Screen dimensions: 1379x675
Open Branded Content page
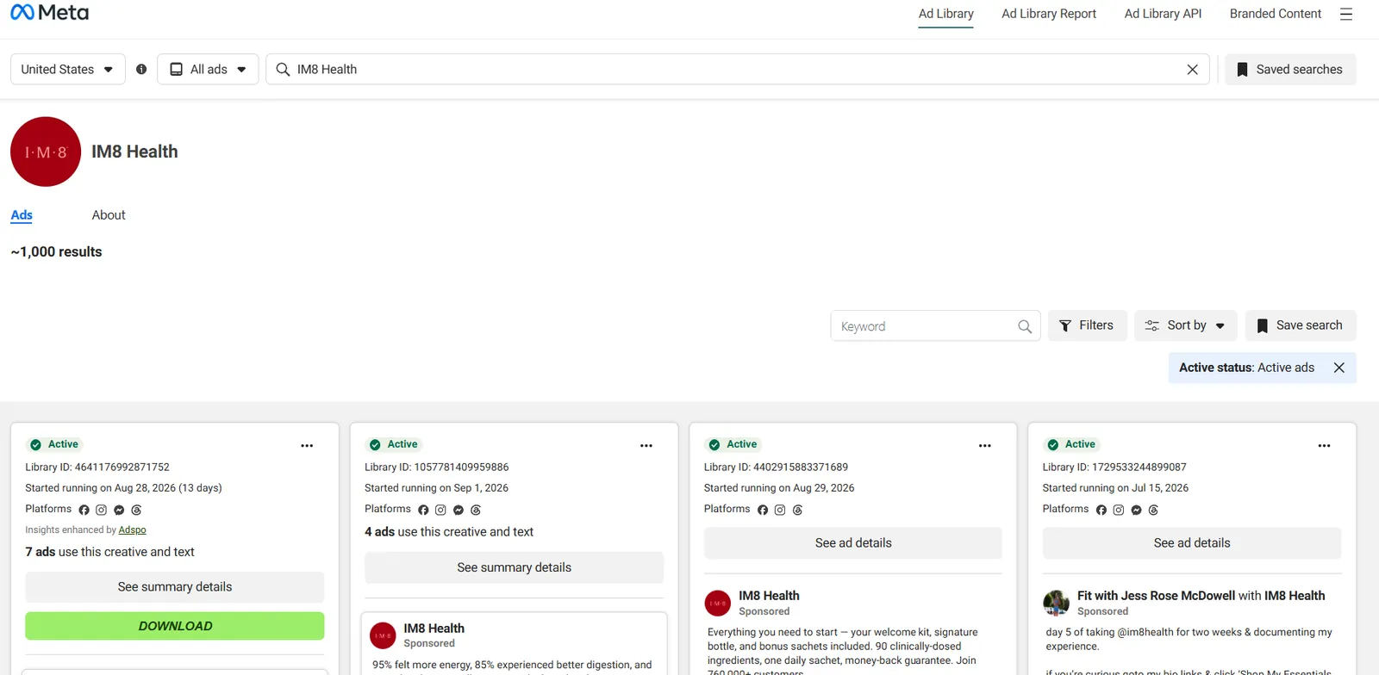[x=1276, y=14]
